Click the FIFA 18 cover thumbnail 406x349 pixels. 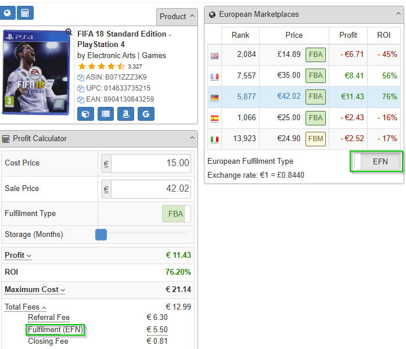coord(36,73)
